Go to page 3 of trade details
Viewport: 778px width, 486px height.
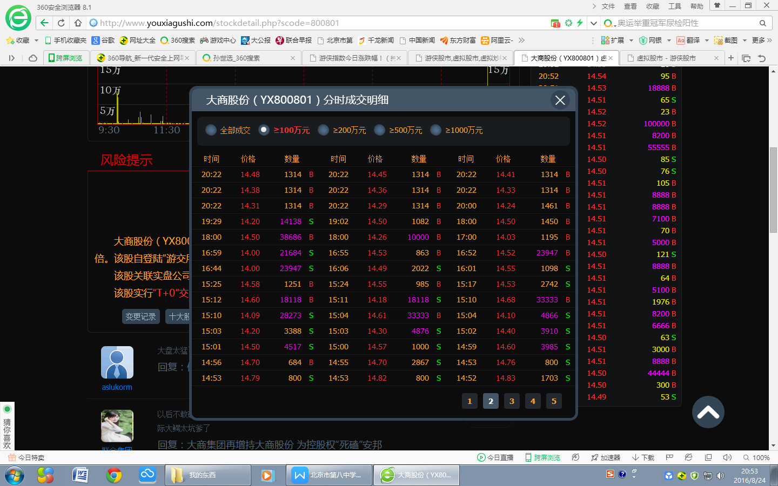(512, 401)
